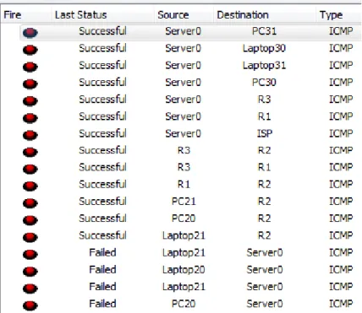362x313 pixels.
Task: Select destination R1 in Server0 row
Action: tap(264, 116)
